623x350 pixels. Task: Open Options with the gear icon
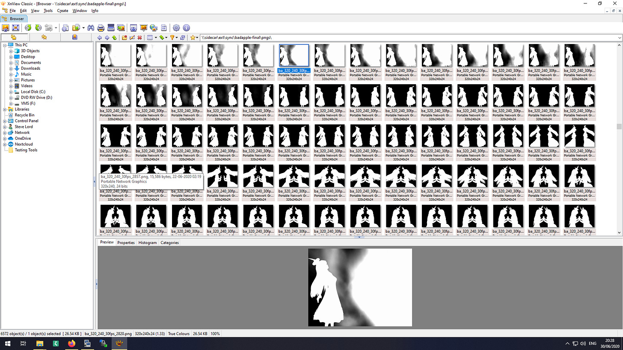coord(176,28)
